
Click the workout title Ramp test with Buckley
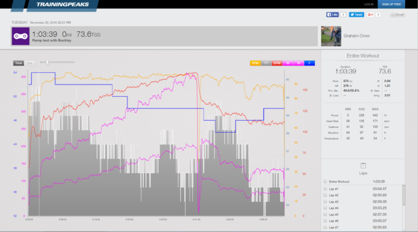pos(51,40)
